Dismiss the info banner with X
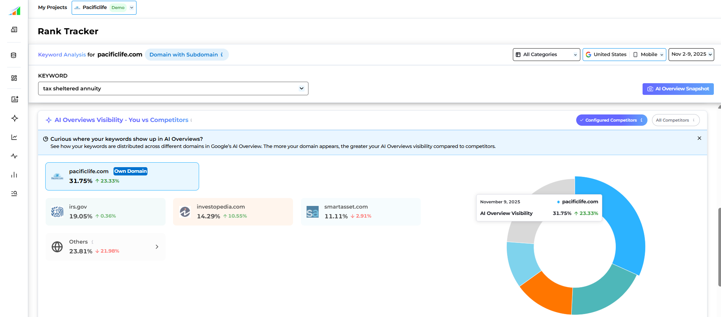 click(700, 138)
